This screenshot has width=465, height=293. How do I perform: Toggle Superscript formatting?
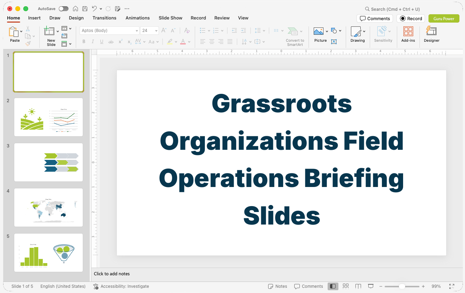(x=120, y=42)
